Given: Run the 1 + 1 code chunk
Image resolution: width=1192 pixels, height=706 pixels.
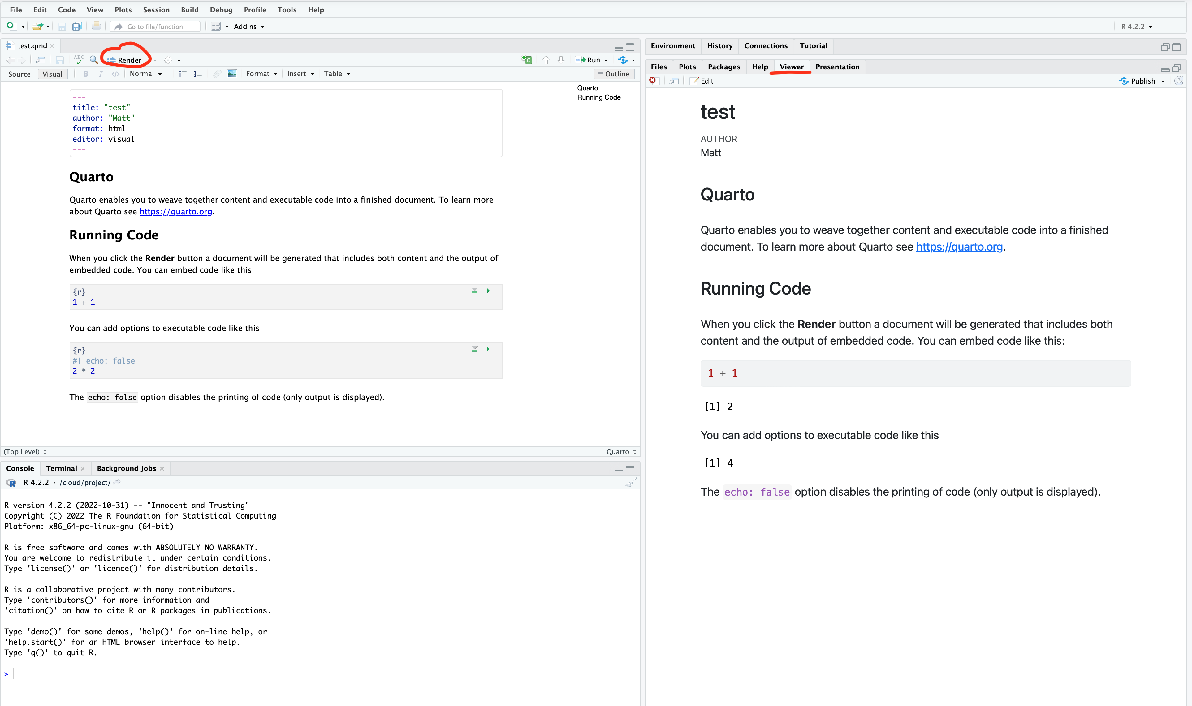Looking at the screenshot, I should point(488,291).
